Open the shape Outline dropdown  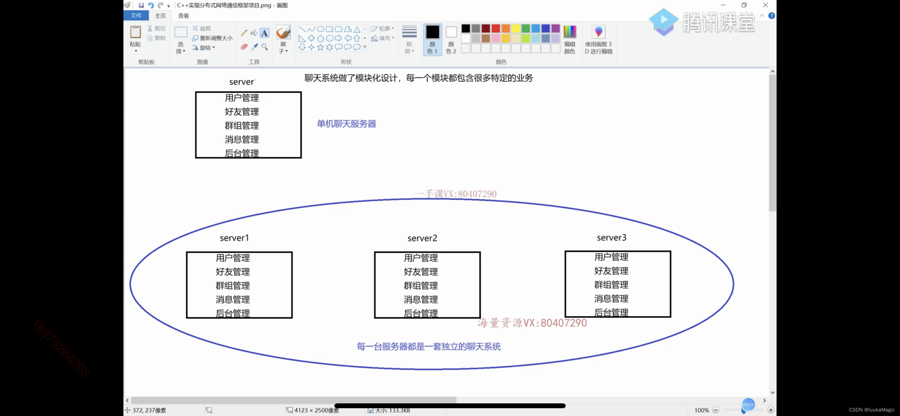383,28
